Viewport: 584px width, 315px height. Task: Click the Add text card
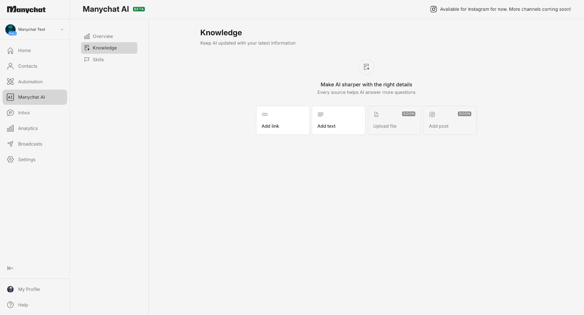[x=338, y=120]
